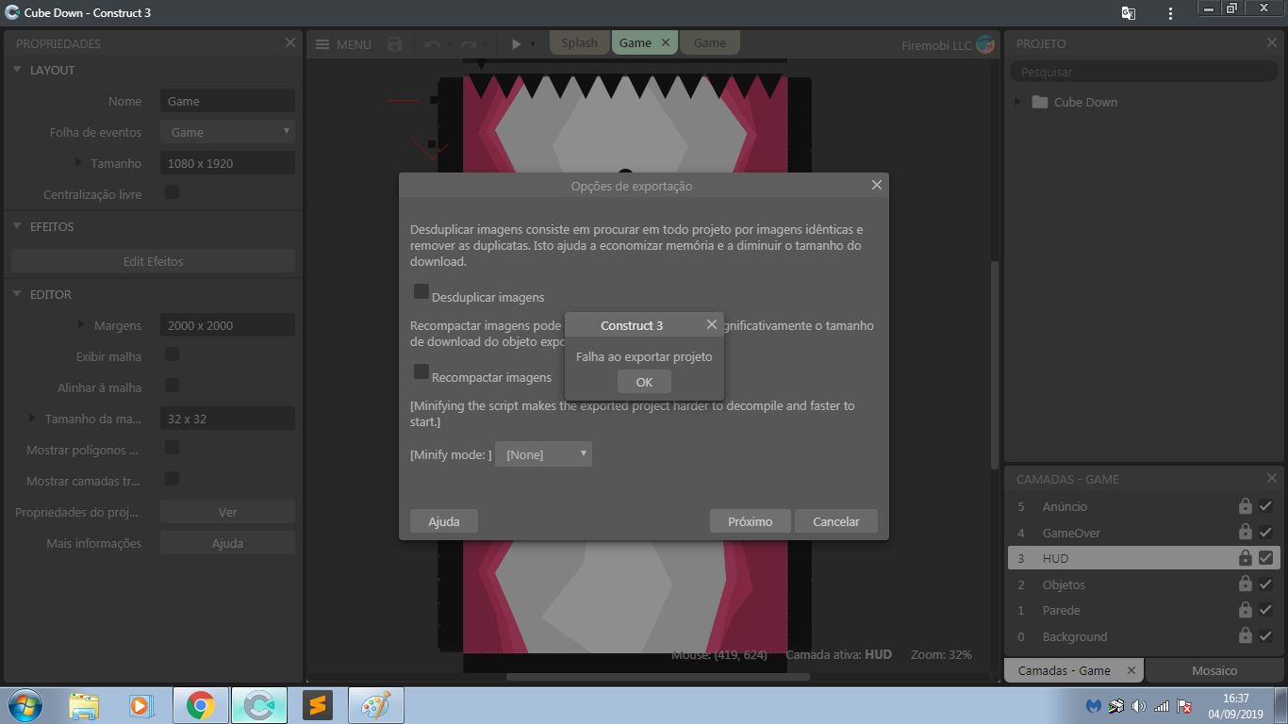The image size is (1288, 724).
Task: Expand the Cube Down project tree
Action: point(1017,102)
